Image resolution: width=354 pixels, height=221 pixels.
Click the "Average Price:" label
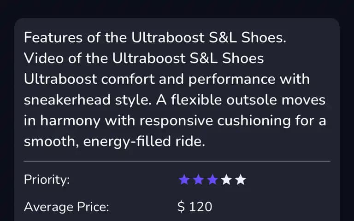(x=66, y=207)
